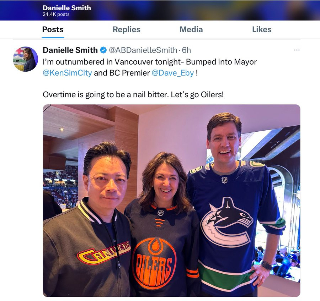
Task: Click the @ABDanielleSmith handle
Action: pyautogui.click(x=143, y=50)
